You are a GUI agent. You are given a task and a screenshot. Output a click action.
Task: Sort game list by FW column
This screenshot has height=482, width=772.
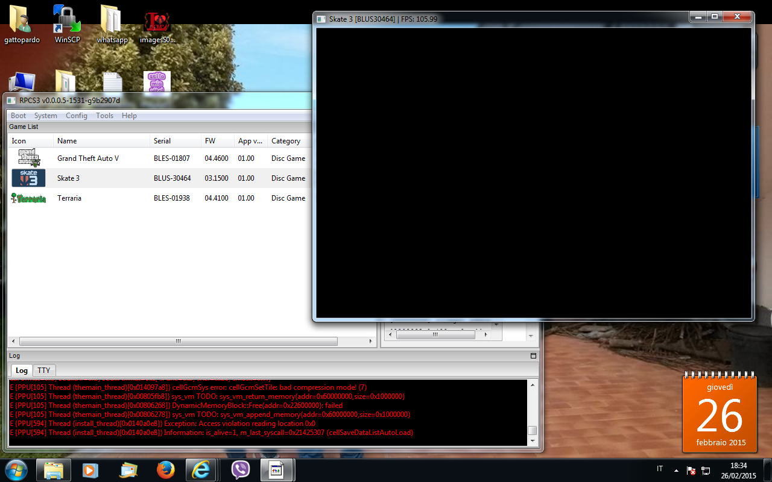point(218,141)
